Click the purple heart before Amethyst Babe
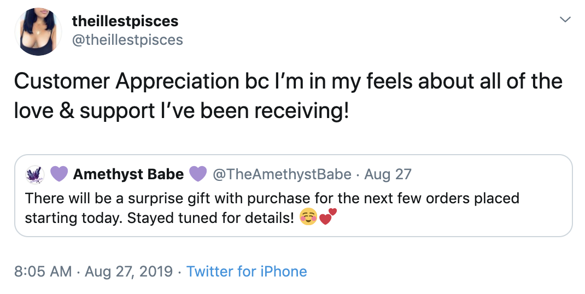 click(59, 174)
